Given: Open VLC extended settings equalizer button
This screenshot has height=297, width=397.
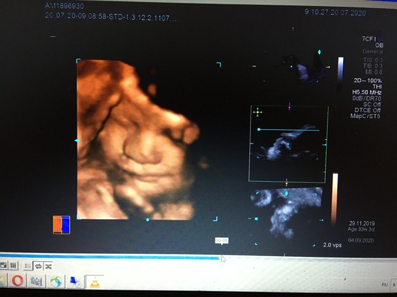Looking at the screenshot, I should pos(14,265).
